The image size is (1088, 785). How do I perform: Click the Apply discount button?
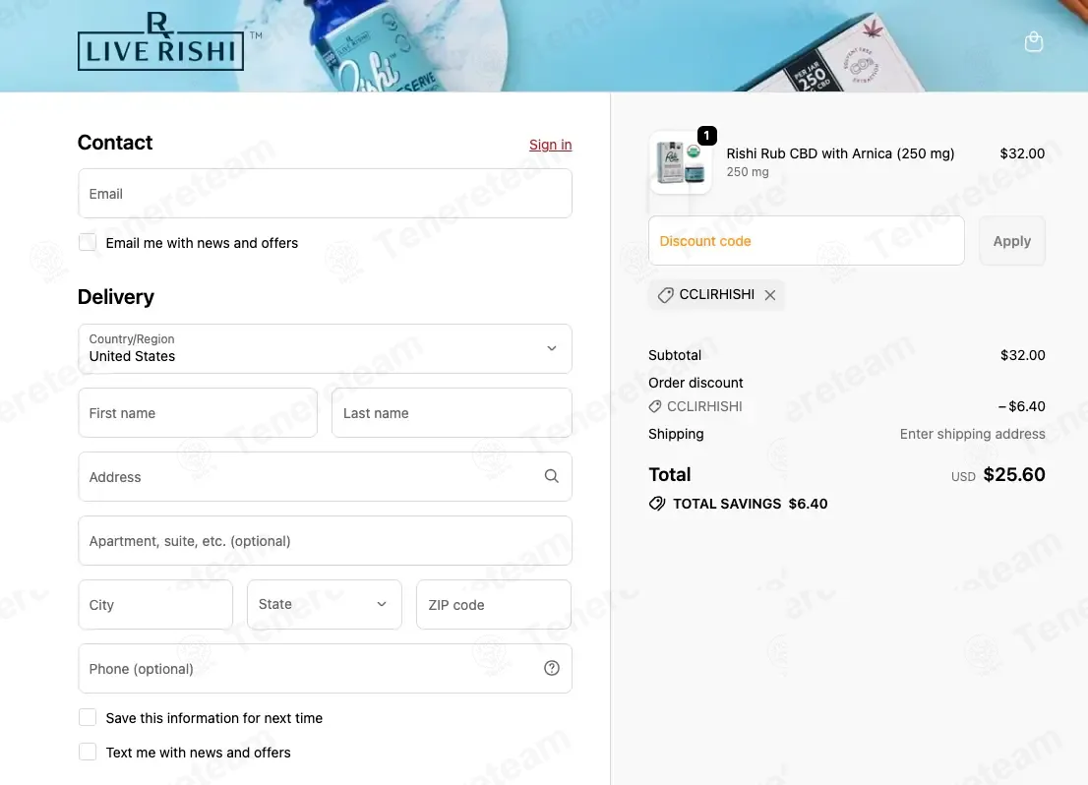tap(1011, 241)
